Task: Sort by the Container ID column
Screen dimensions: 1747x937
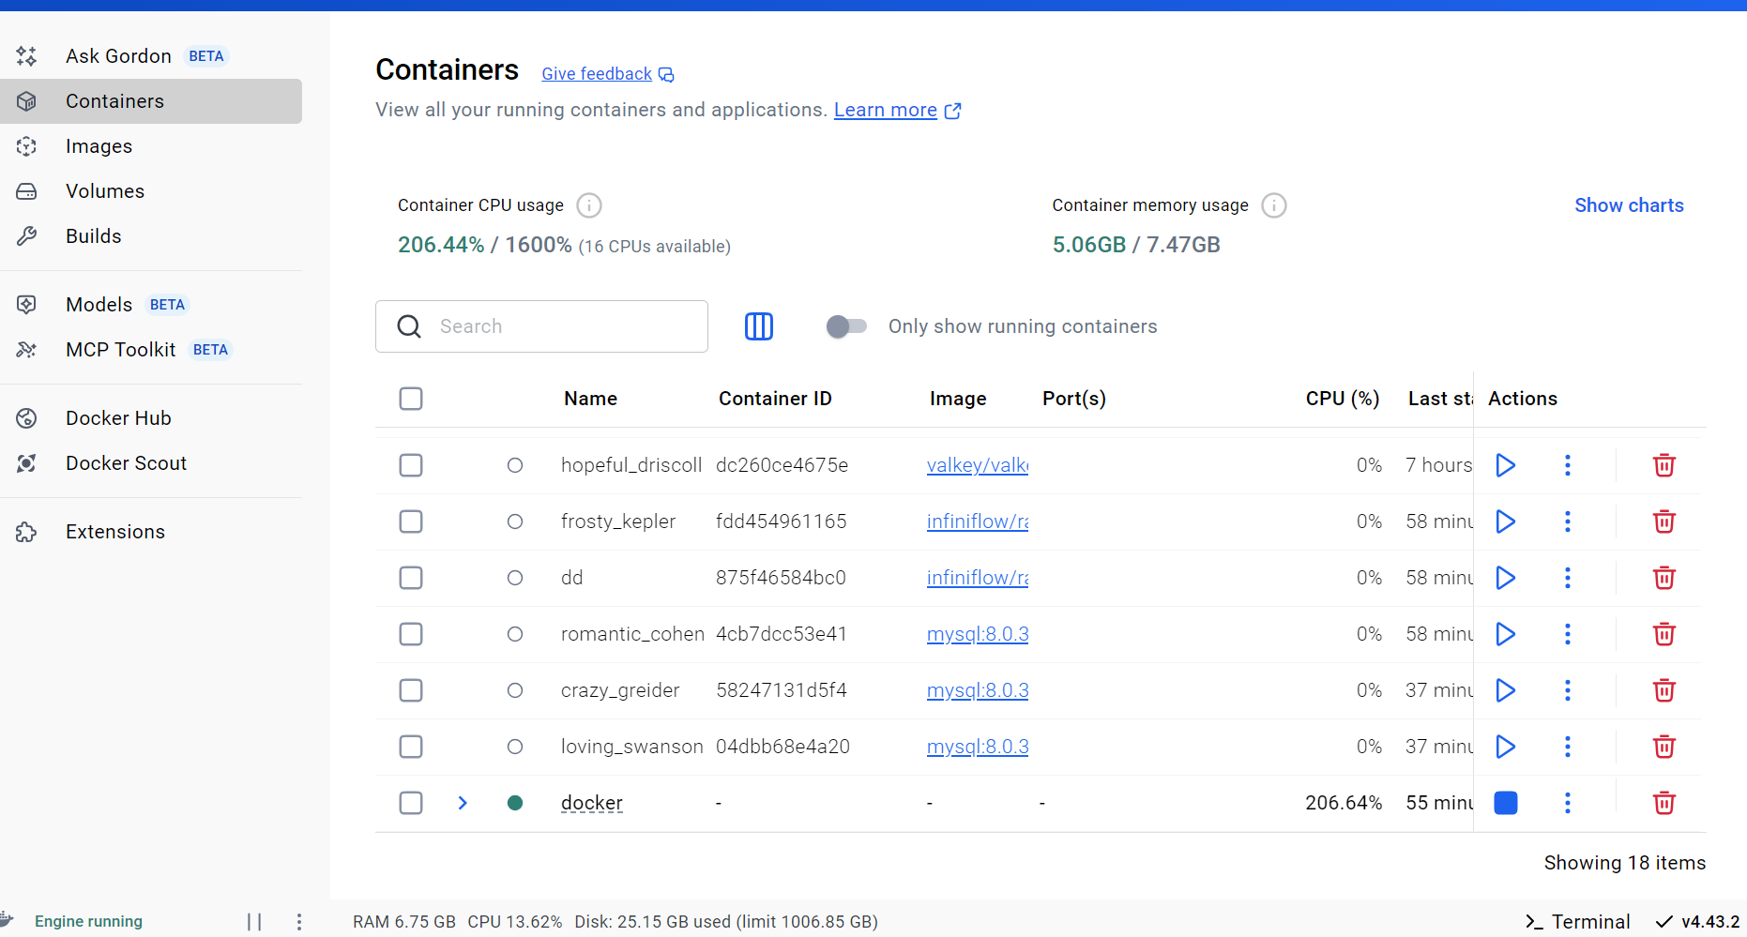Action: tap(775, 399)
